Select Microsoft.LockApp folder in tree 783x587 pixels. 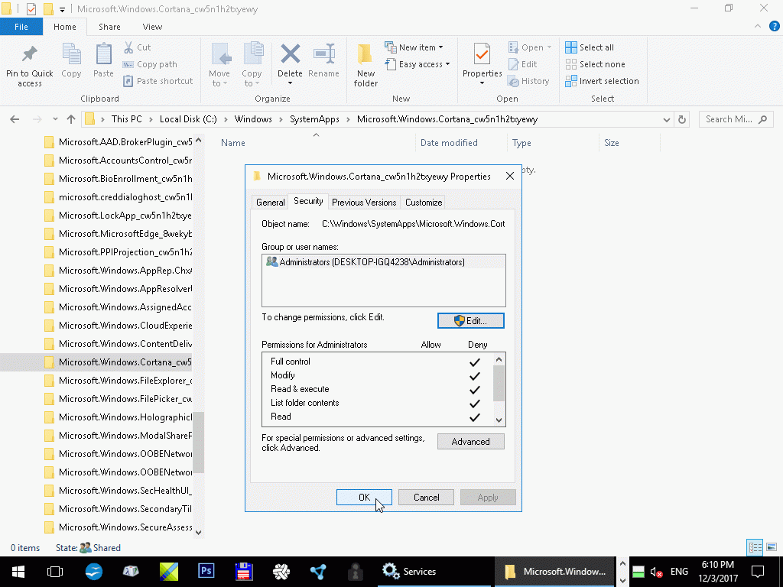click(x=118, y=215)
